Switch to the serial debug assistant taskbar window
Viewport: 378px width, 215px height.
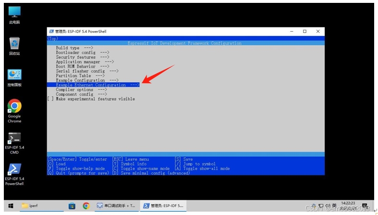117,206
